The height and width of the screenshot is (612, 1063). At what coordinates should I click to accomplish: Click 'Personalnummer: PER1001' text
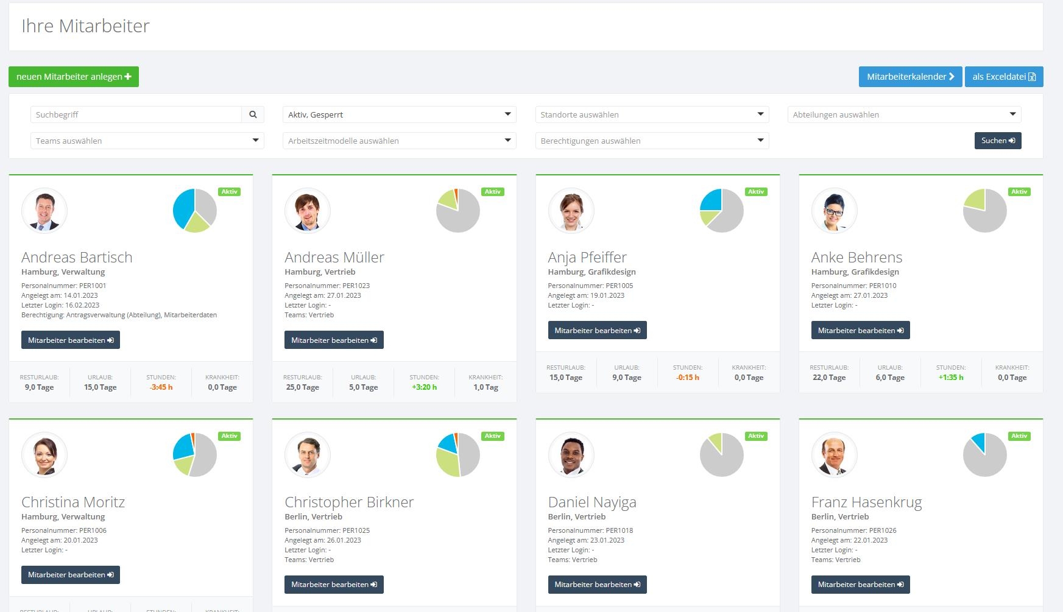(x=64, y=286)
